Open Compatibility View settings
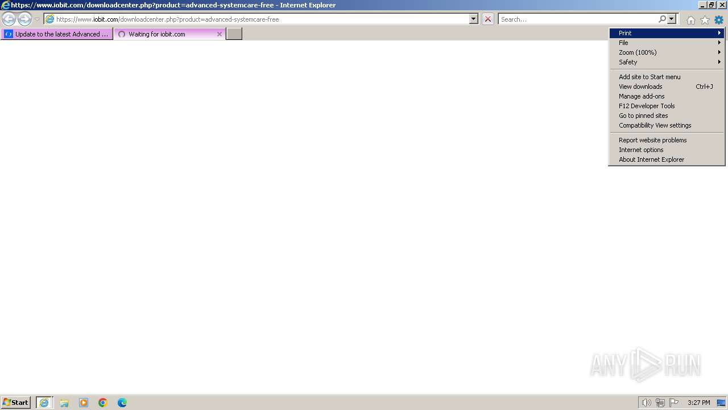This screenshot has height=410, width=728. pos(667,125)
